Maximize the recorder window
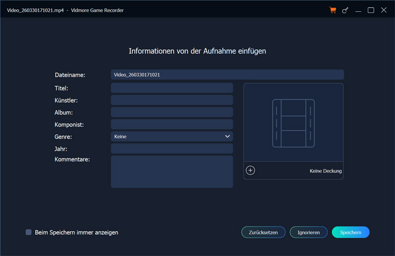Image resolution: width=395 pixels, height=256 pixels. coord(371,10)
